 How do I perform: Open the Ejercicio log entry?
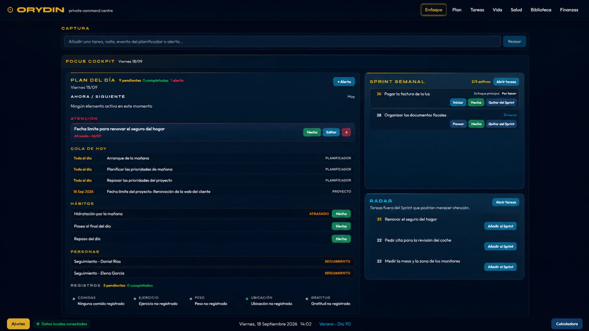[156, 301]
